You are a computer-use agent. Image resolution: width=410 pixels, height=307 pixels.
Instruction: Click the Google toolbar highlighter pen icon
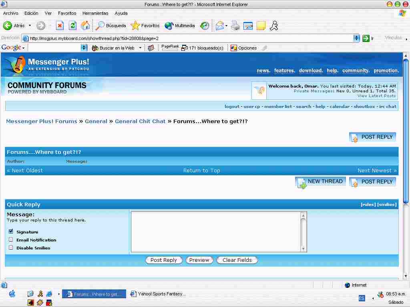[265, 48]
